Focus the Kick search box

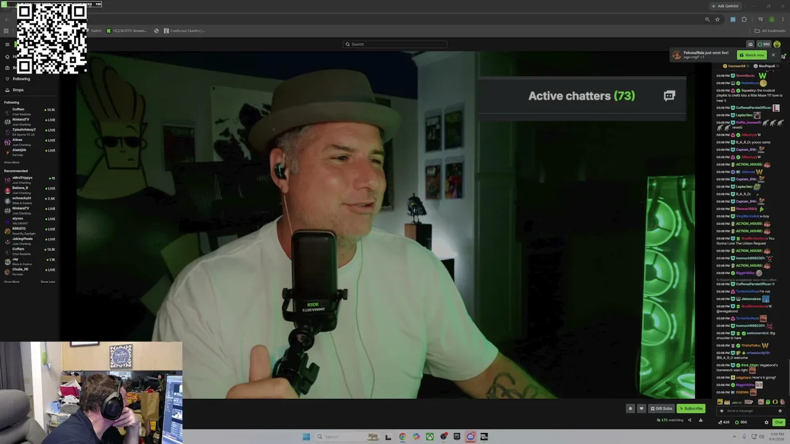pos(395,44)
